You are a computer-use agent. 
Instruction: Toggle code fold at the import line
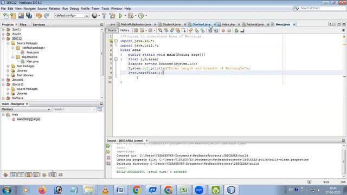tap(116, 41)
